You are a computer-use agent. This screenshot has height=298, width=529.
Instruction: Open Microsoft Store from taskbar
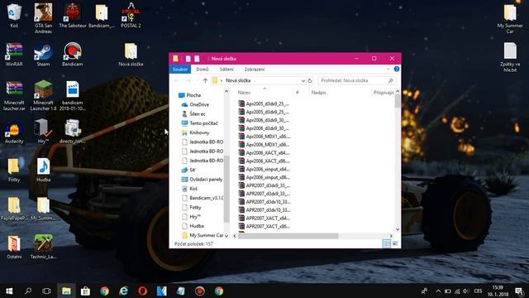point(85,291)
